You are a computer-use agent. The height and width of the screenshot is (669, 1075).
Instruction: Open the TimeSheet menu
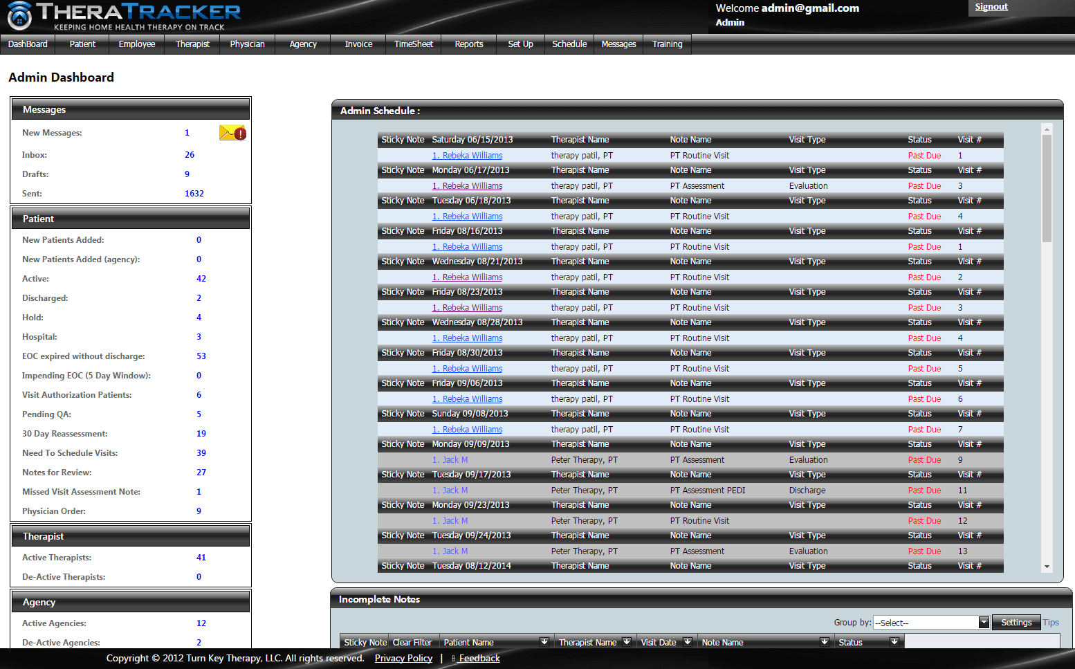[414, 44]
